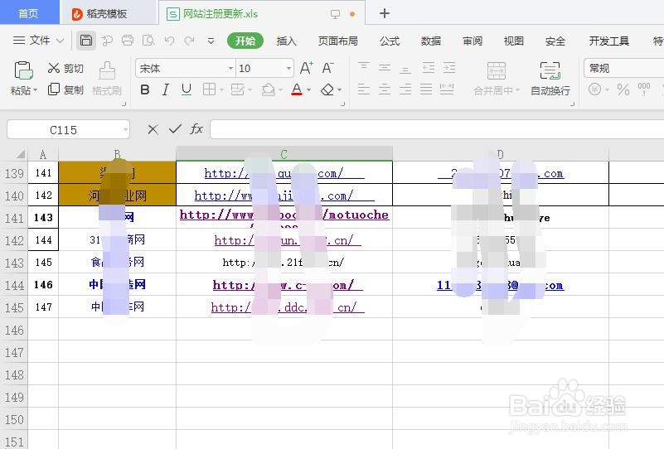
Task: Open the 开发工具 ribbon tab
Action: pyautogui.click(x=609, y=41)
